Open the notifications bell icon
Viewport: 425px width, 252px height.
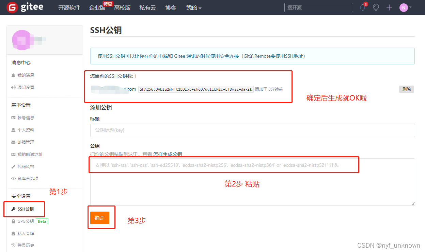pyautogui.click(x=363, y=7)
